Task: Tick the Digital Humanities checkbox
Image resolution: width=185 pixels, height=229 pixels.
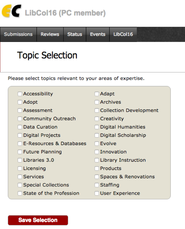Action: (x=97, y=127)
